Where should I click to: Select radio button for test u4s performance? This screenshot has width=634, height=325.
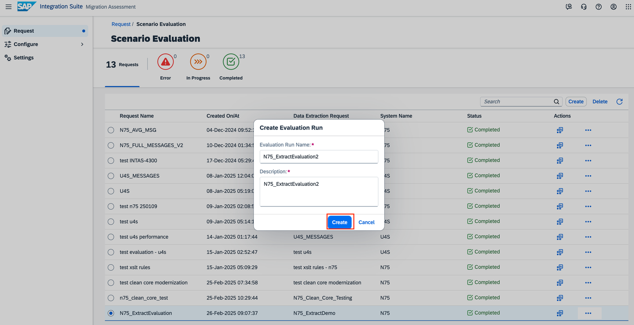(x=111, y=237)
